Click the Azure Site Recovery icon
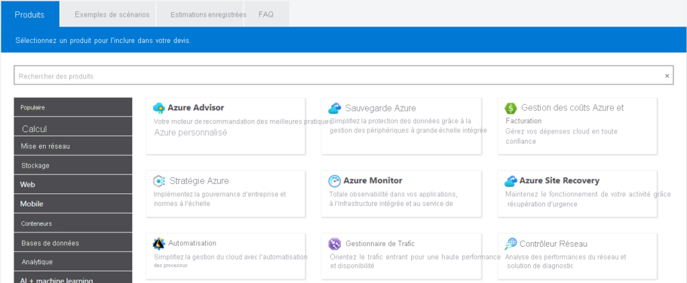Screen dimensions: 687x283 click(x=511, y=180)
